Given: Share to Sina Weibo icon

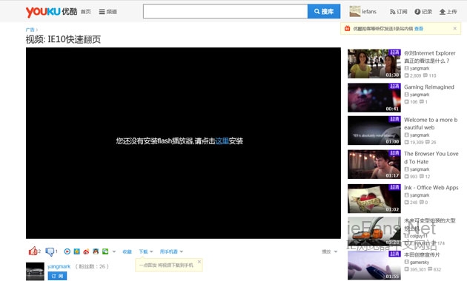Looking at the screenshot, I should [x=86, y=251].
